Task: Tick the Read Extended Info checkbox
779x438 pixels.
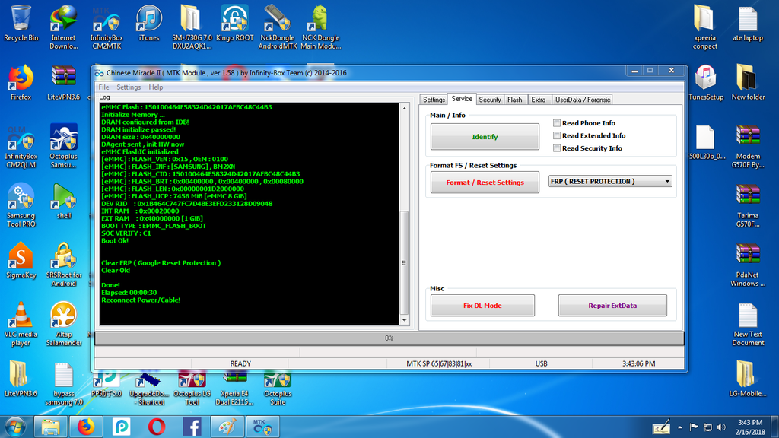Action: (x=557, y=135)
